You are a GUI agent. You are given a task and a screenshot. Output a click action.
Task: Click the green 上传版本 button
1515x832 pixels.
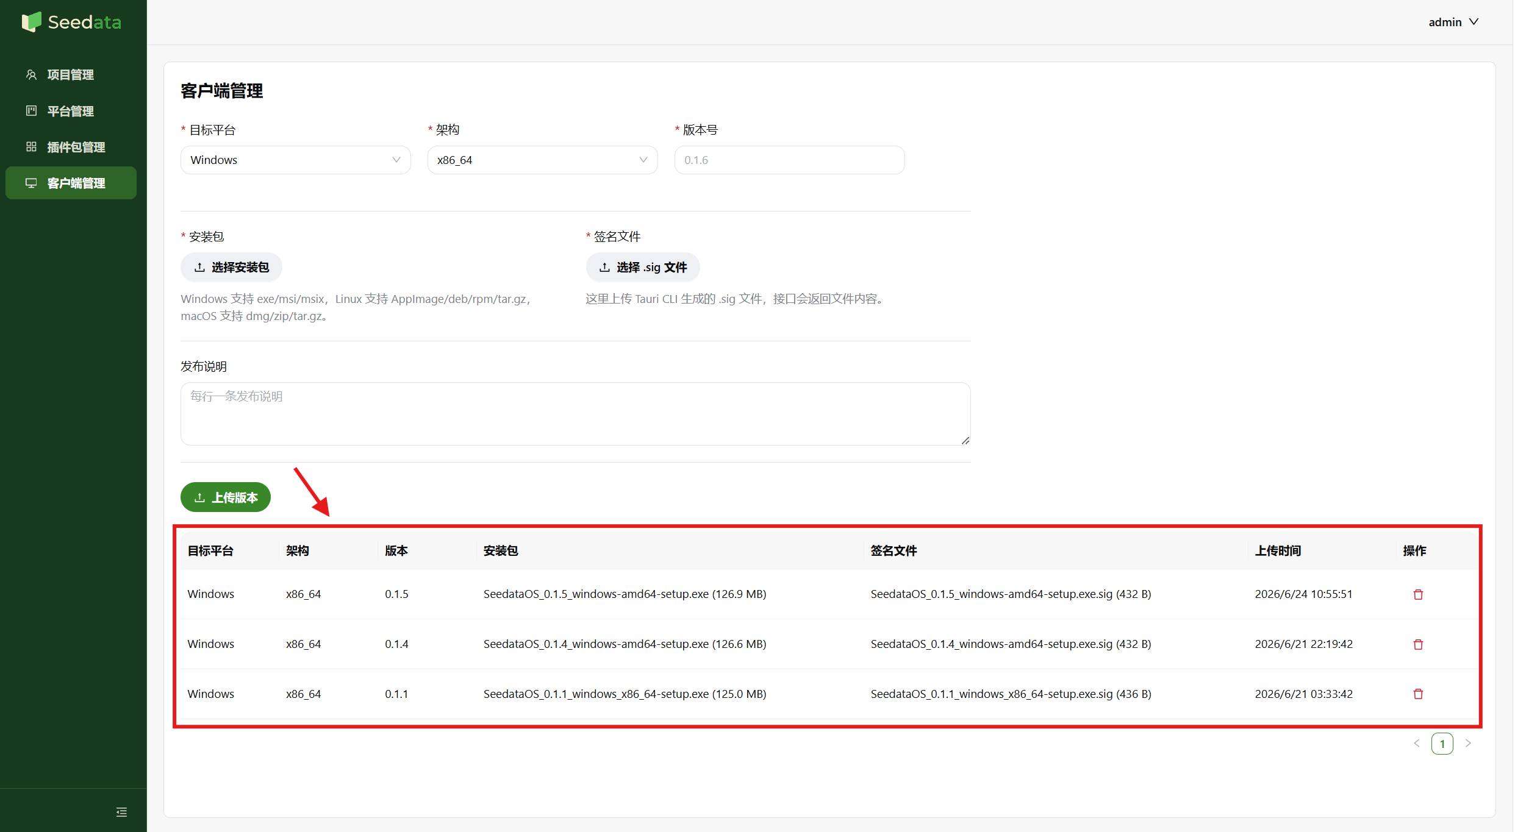(x=226, y=497)
